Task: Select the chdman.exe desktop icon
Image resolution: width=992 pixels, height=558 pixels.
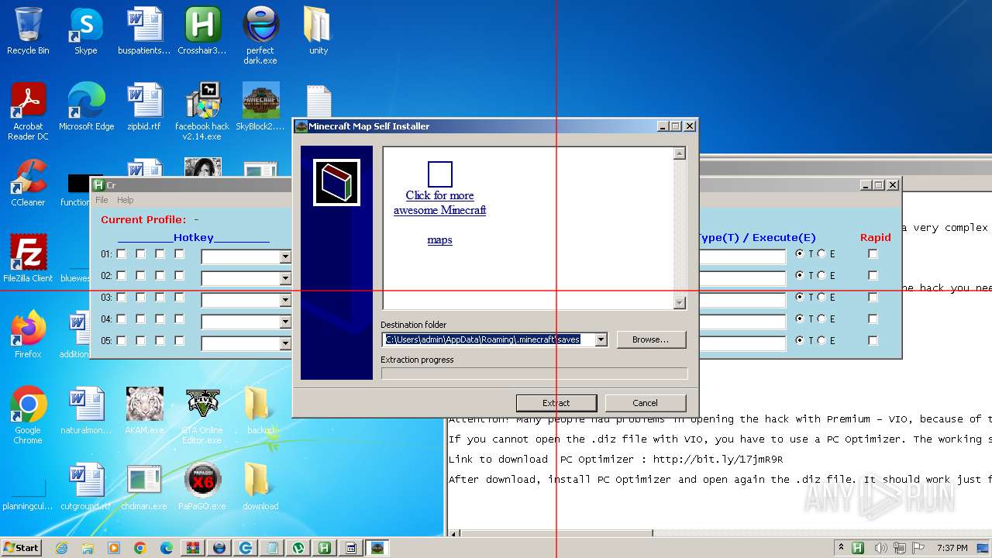Action: click(x=144, y=487)
